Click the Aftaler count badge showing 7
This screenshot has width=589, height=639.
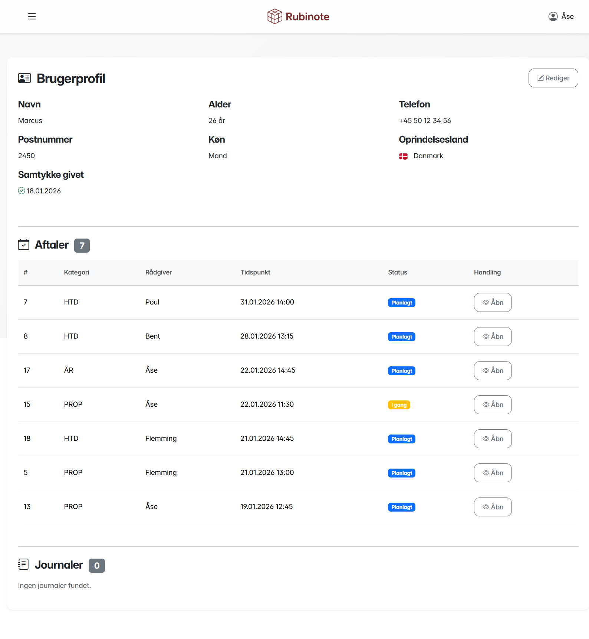[x=82, y=245]
